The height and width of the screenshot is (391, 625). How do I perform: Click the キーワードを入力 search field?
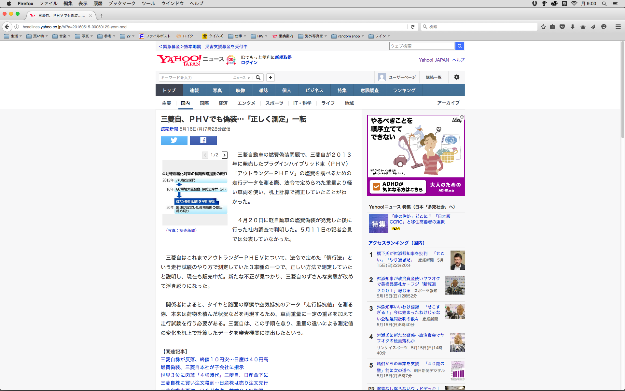pos(195,78)
